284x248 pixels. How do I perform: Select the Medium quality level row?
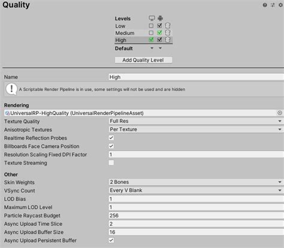pyautogui.click(x=143, y=33)
